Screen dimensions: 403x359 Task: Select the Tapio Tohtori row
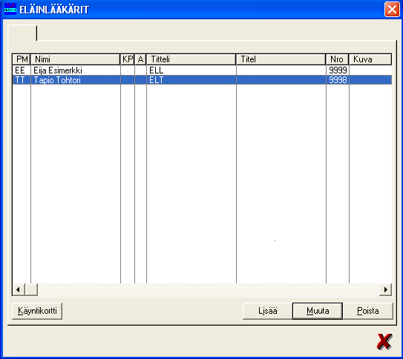pyautogui.click(x=202, y=80)
